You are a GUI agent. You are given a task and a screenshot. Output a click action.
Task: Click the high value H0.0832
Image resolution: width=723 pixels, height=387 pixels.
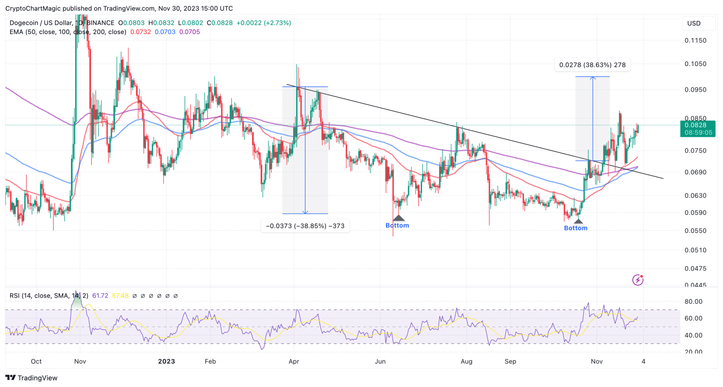tap(162, 23)
